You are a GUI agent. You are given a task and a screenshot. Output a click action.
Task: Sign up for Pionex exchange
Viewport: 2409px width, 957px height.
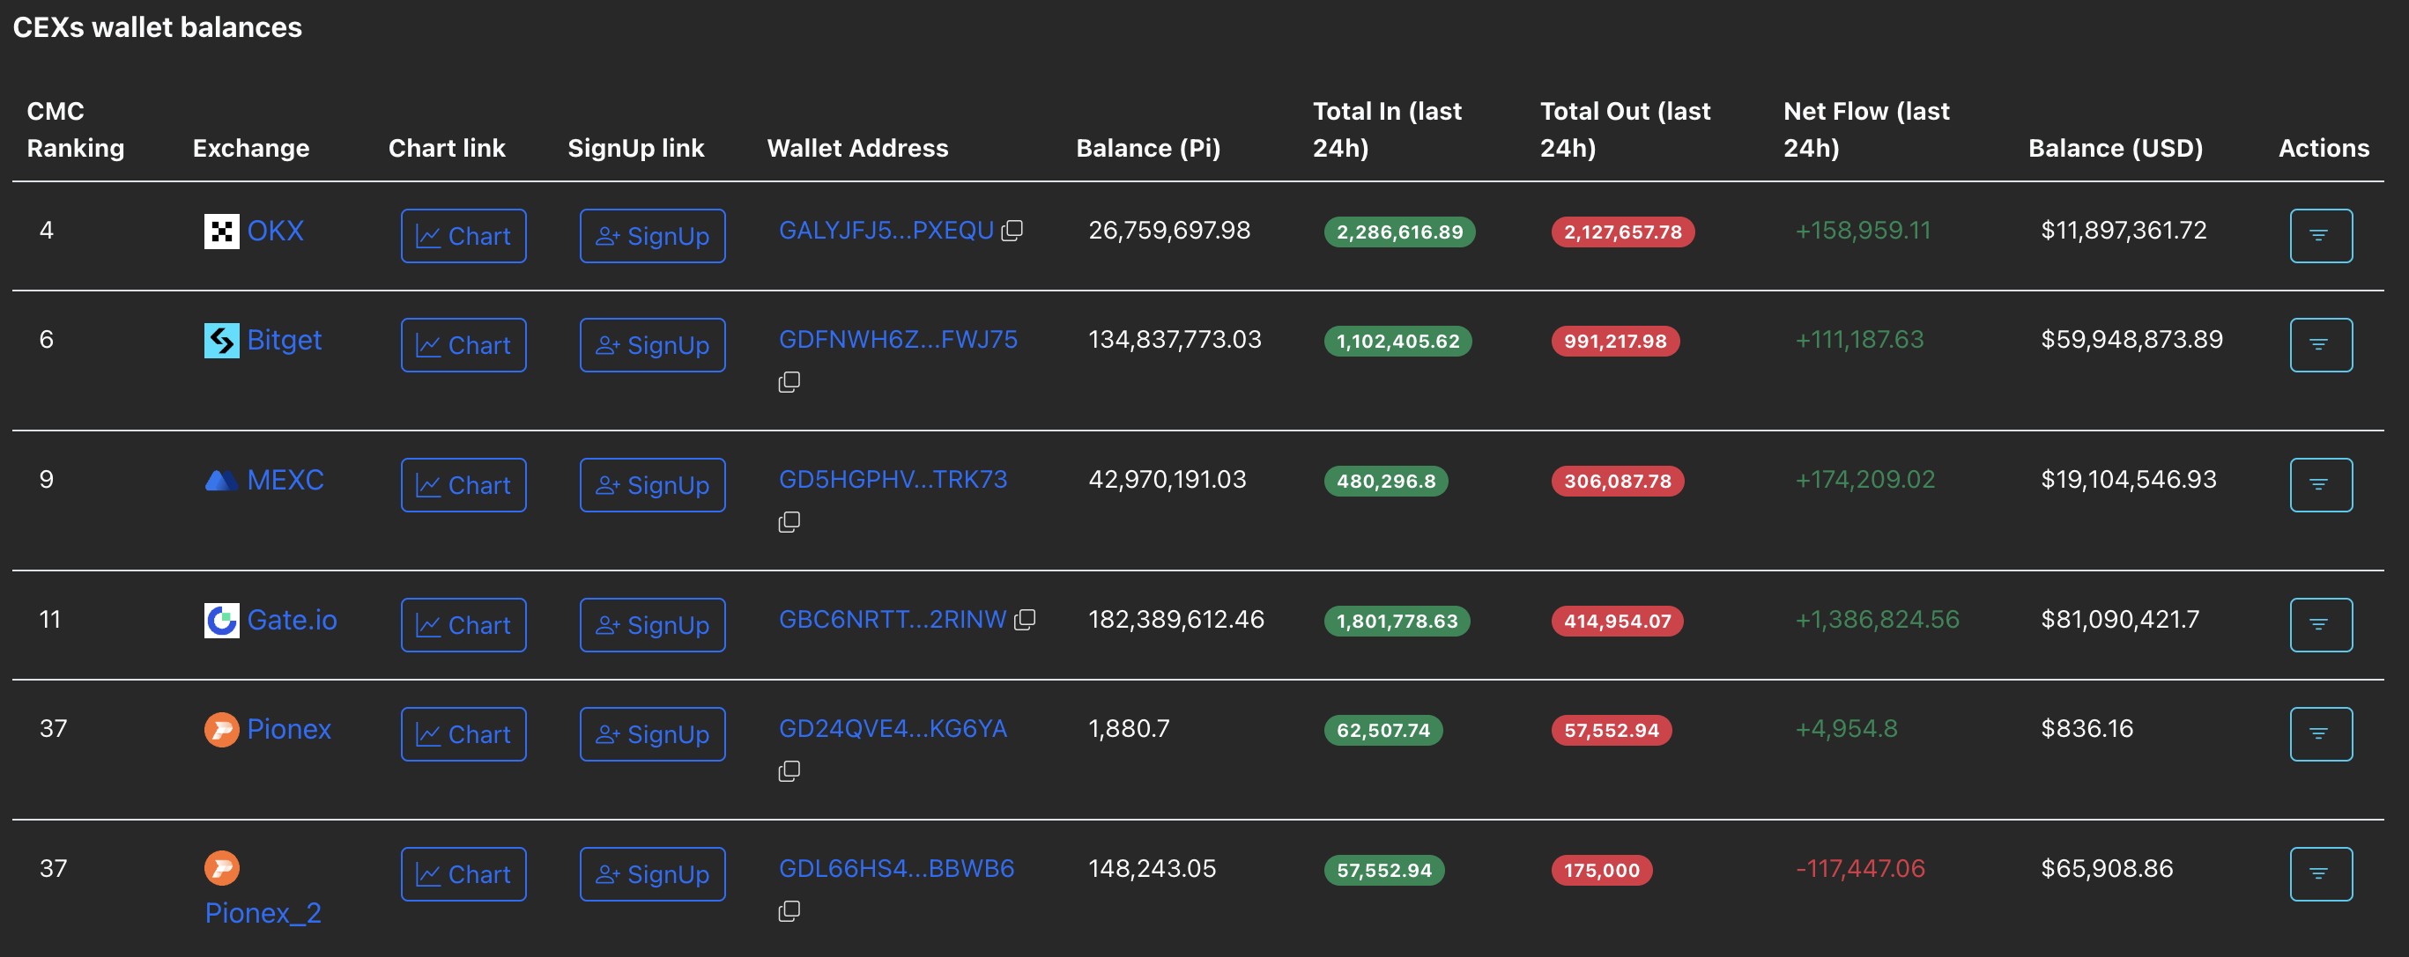[x=653, y=733]
